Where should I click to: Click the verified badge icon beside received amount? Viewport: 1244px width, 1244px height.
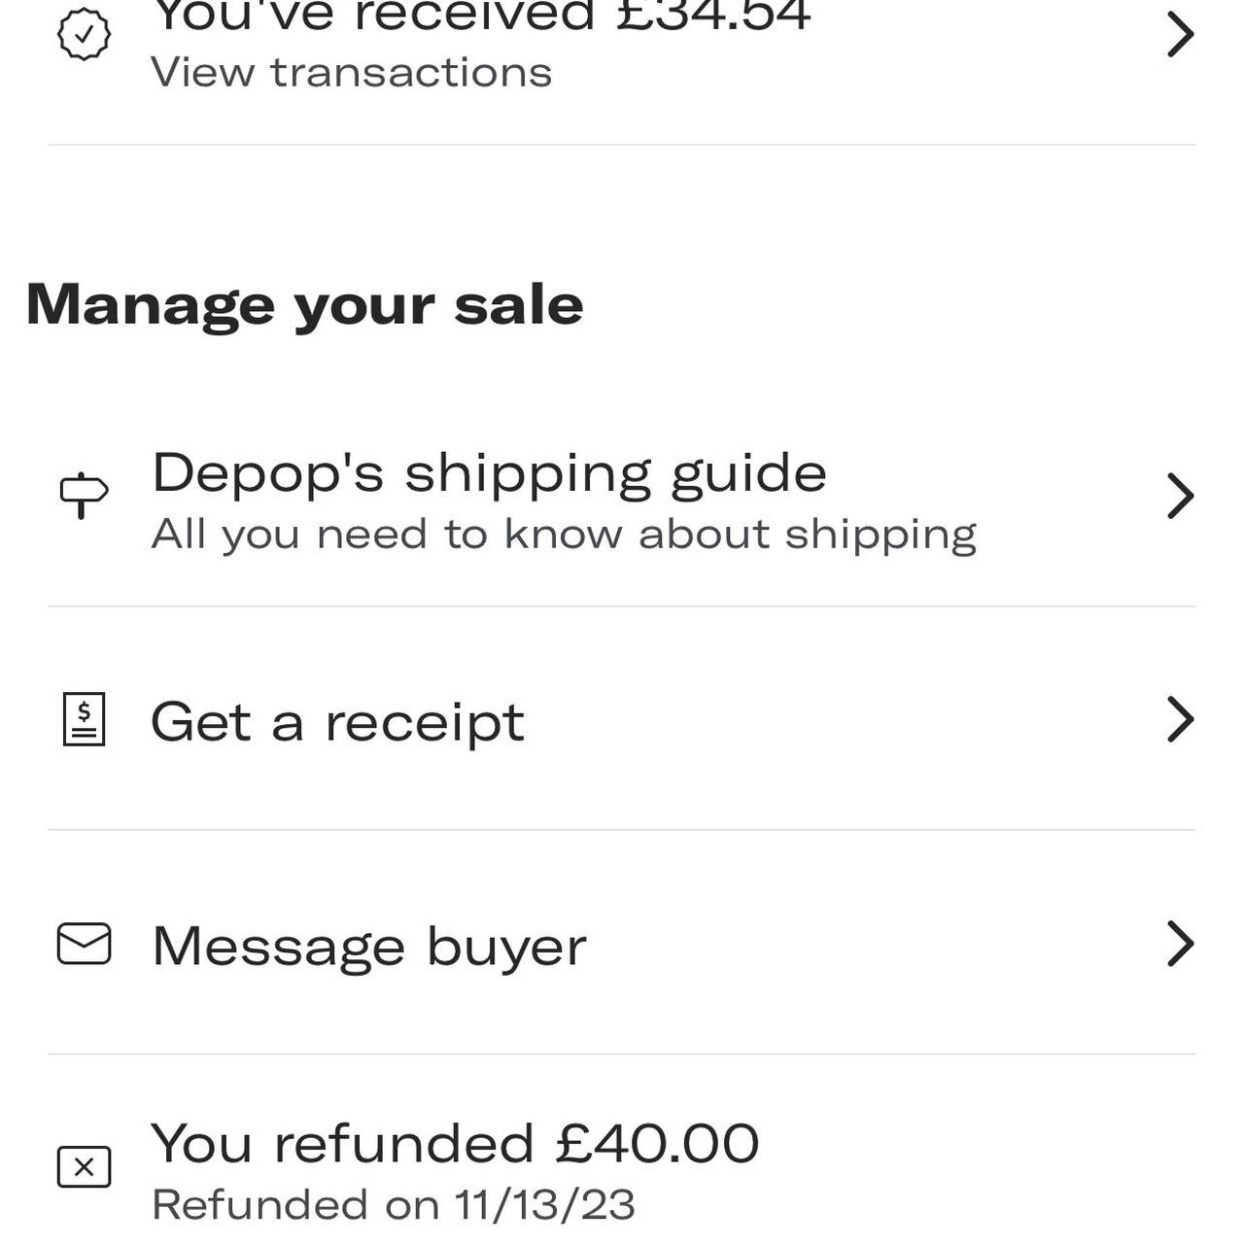point(82,34)
